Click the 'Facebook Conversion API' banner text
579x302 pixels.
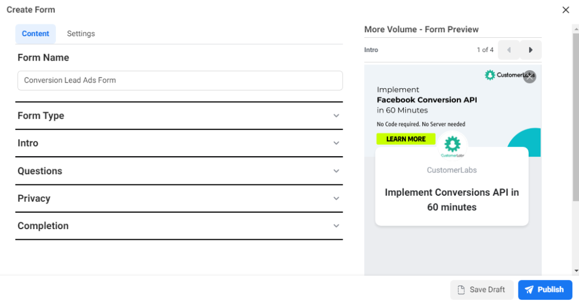pyautogui.click(x=427, y=100)
